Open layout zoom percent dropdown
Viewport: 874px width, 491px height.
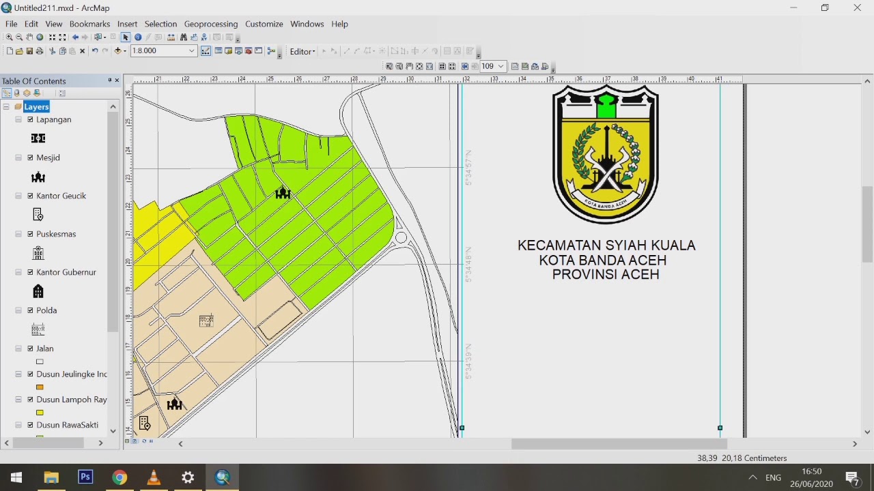[x=501, y=66]
